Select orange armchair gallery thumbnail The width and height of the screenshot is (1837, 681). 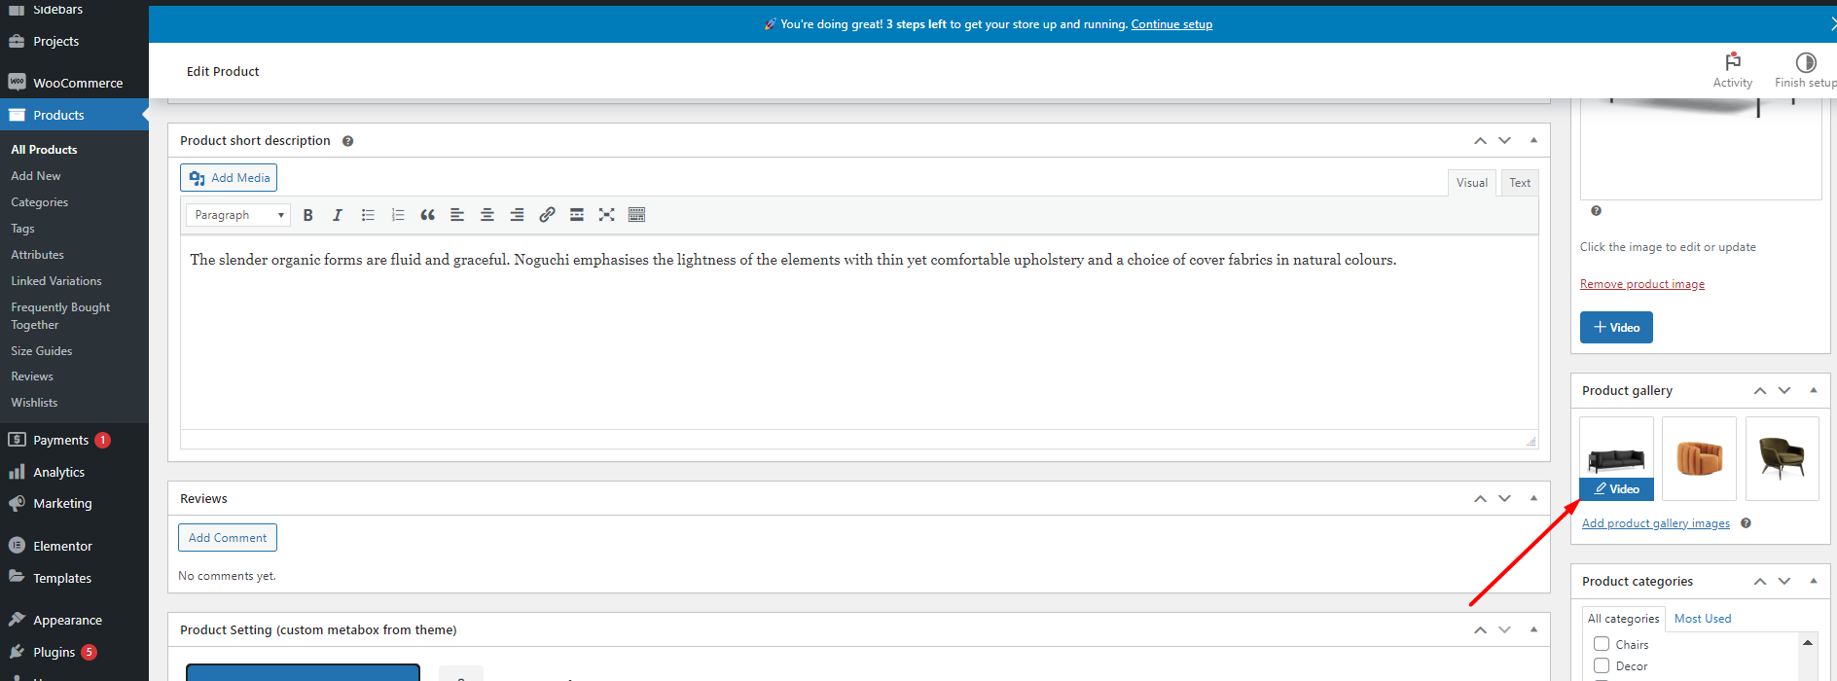(1699, 458)
